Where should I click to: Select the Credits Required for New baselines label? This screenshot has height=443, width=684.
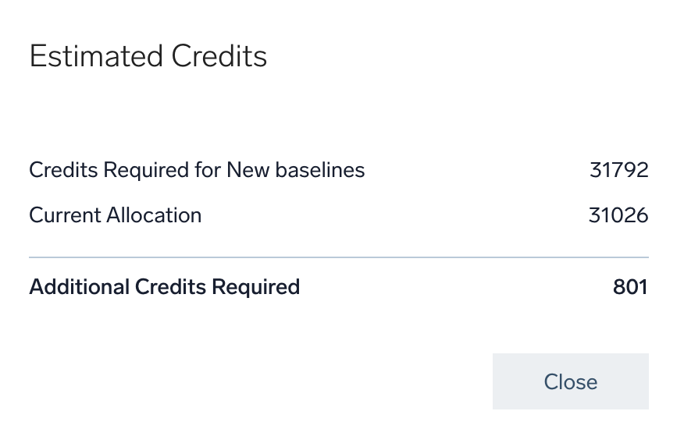coord(197,170)
